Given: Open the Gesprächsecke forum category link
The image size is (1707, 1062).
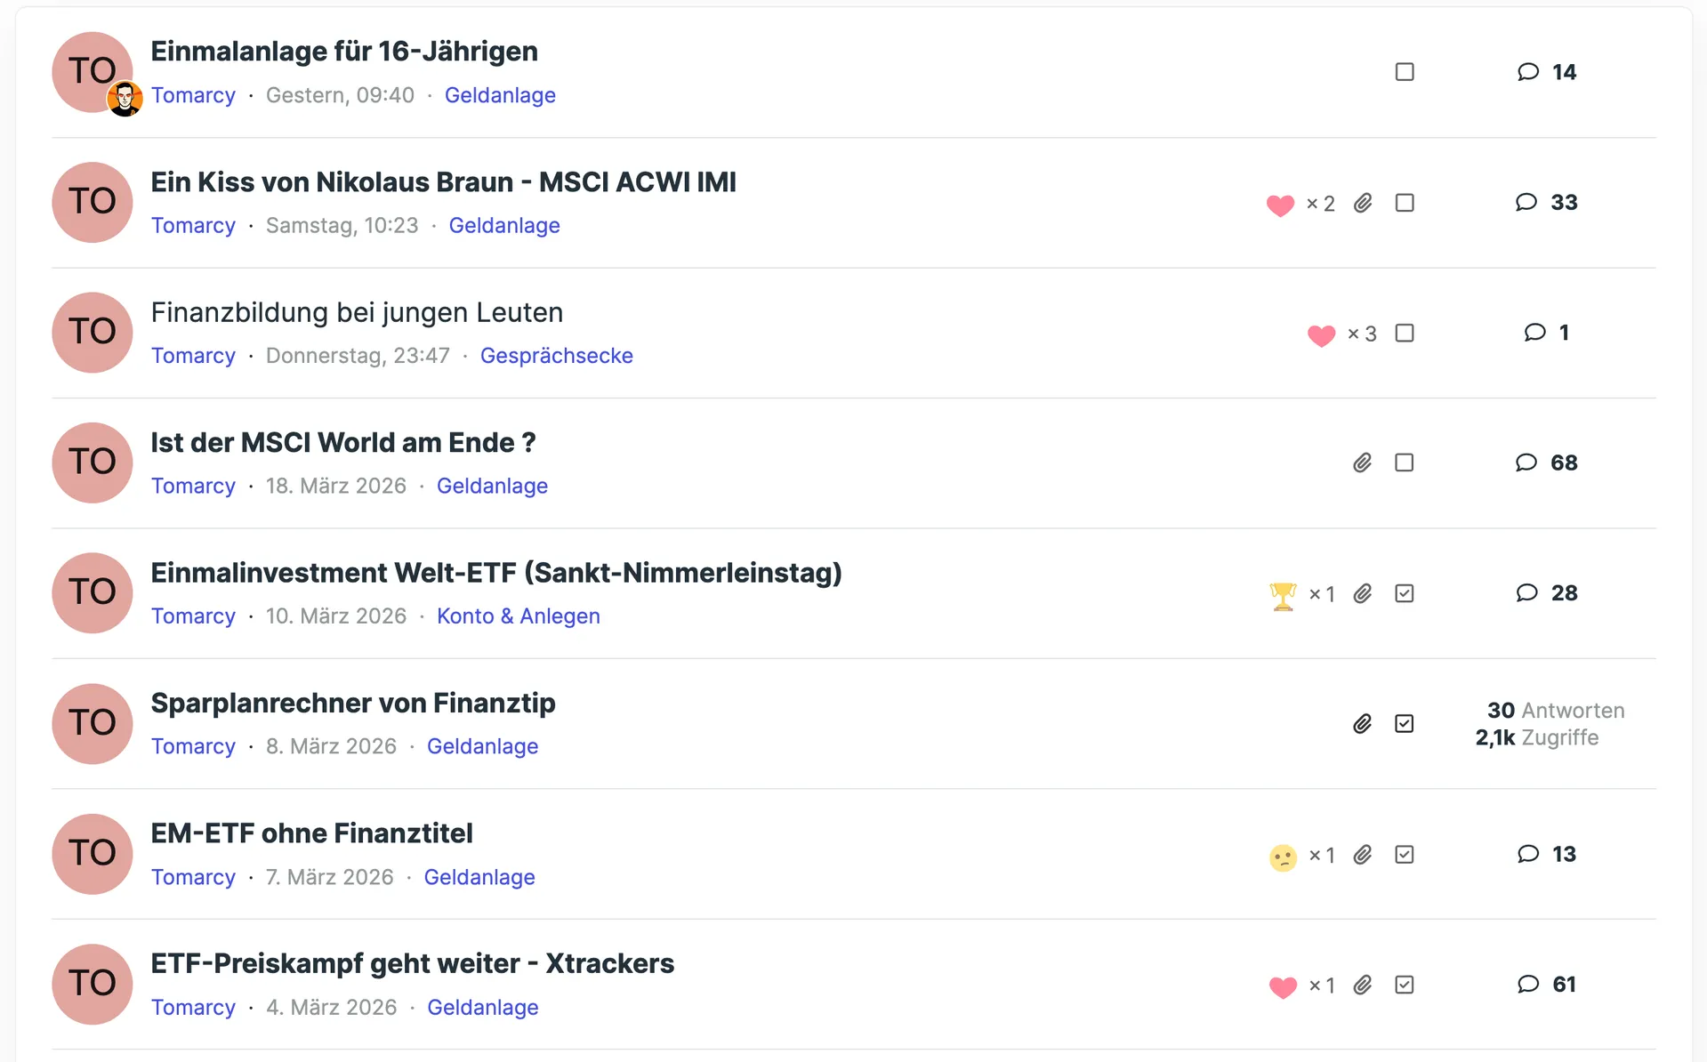Looking at the screenshot, I should pyautogui.click(x=556, y=356).
